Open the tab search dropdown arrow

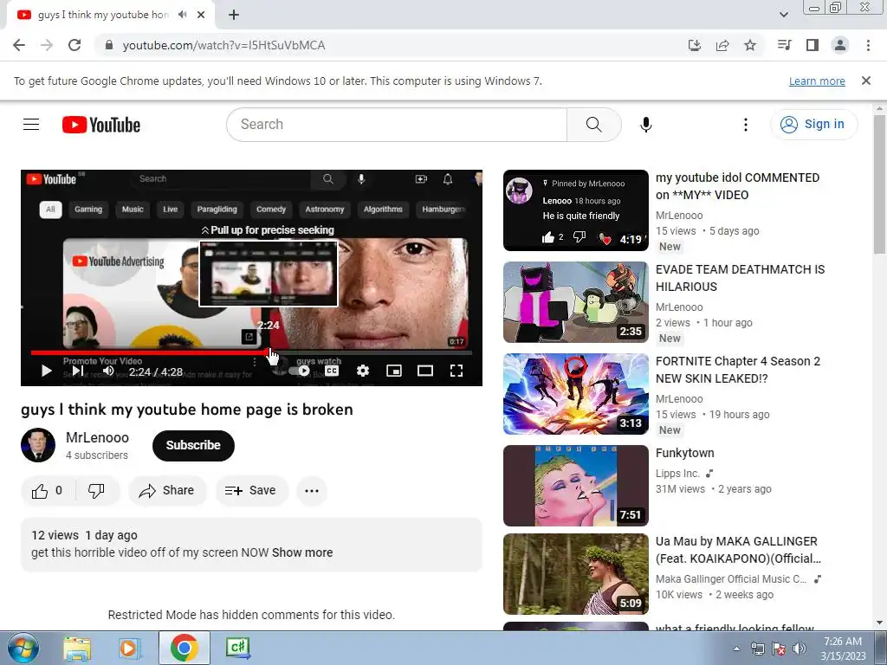pyautogui.click(x=783, y=15)
